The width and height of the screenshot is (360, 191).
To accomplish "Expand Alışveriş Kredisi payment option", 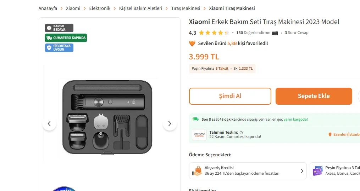I will click(302, 171).
